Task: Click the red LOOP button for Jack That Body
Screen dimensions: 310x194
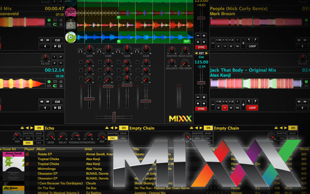Action: 252,108
